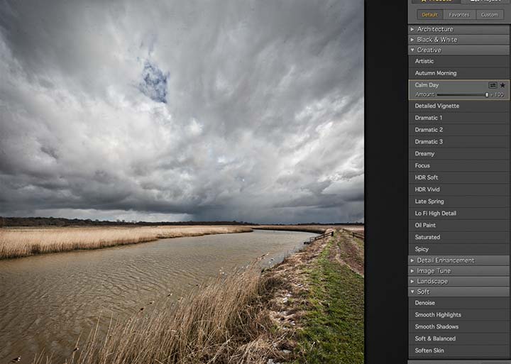Switch to the Default presets tab
The height and width of the screenshot is (364, 511).
click(429, 15)
